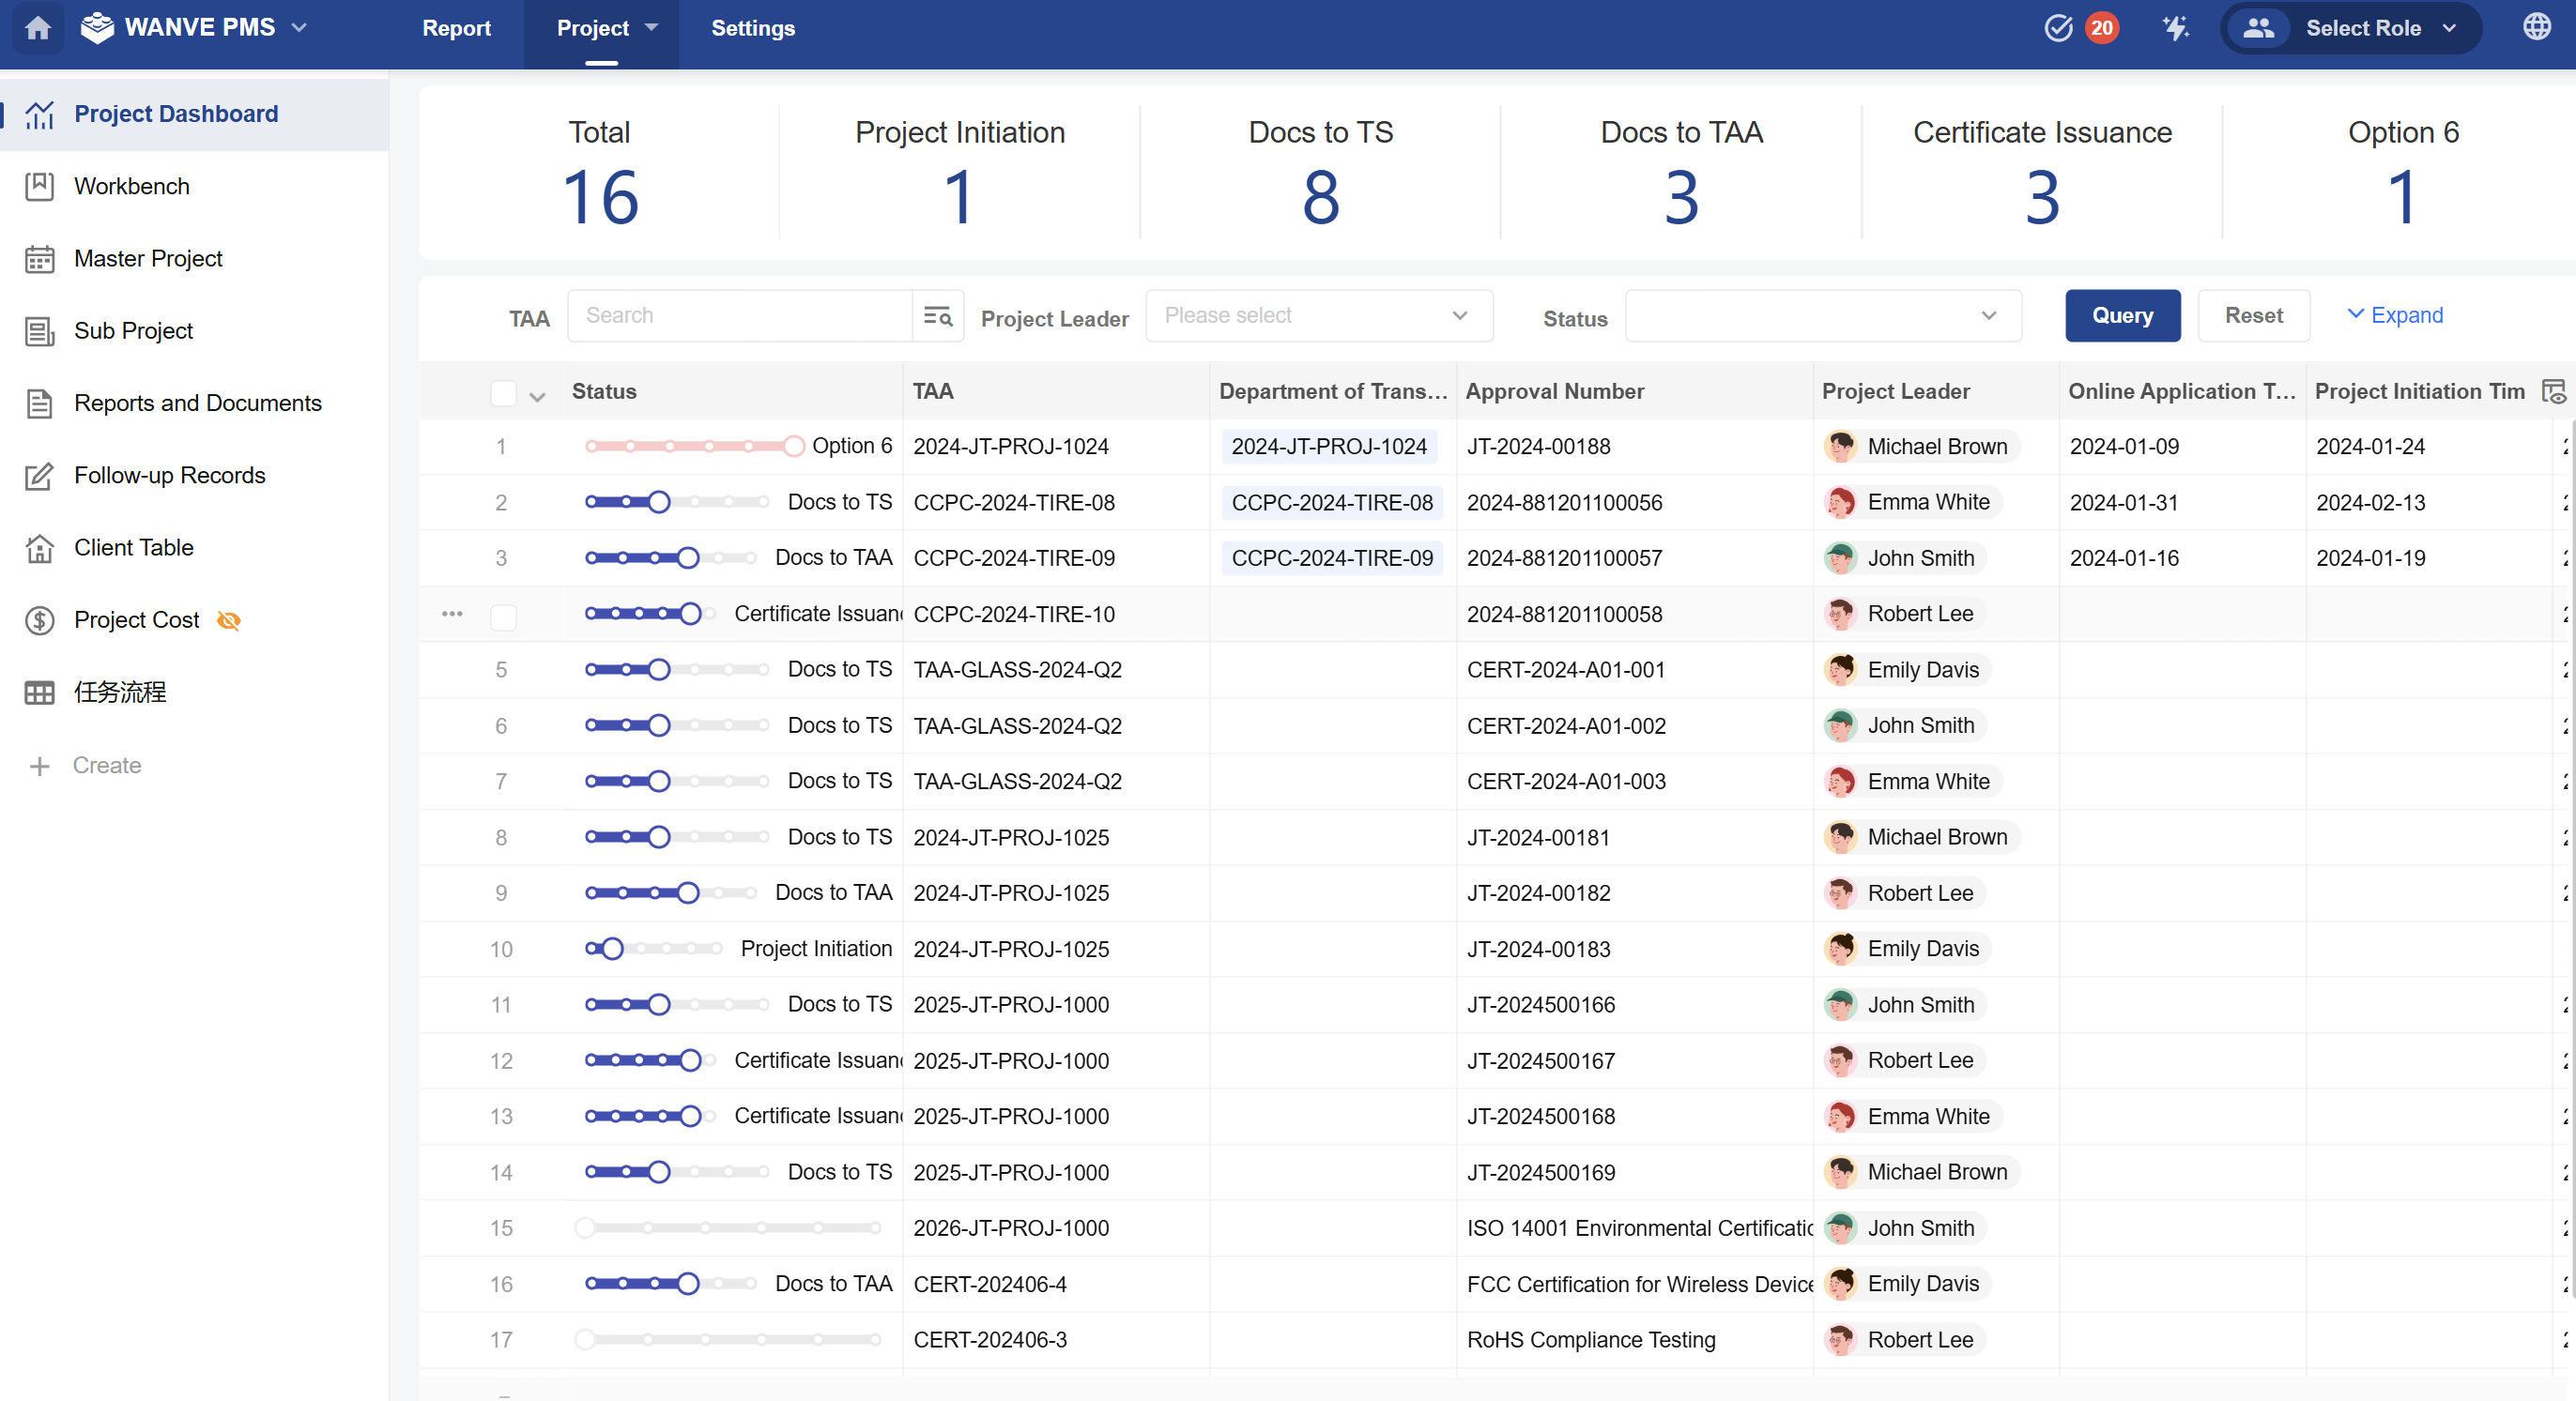This screenshot has height=1401, width=2576.
Task: Click Emily Davis's avatar in row 5
Action: pyautogui.click(x=1840, y=669)
